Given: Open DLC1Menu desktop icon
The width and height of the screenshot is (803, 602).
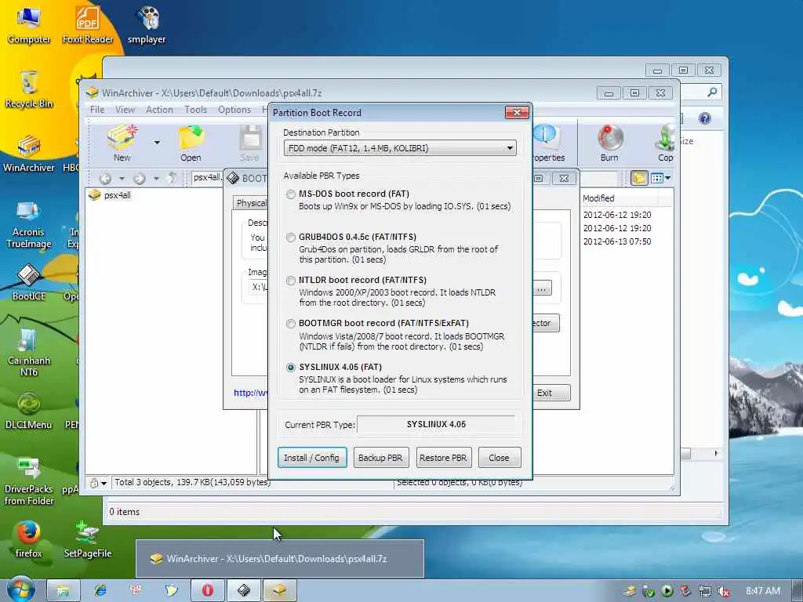Looking at the screenshot, I should point(29,411).
